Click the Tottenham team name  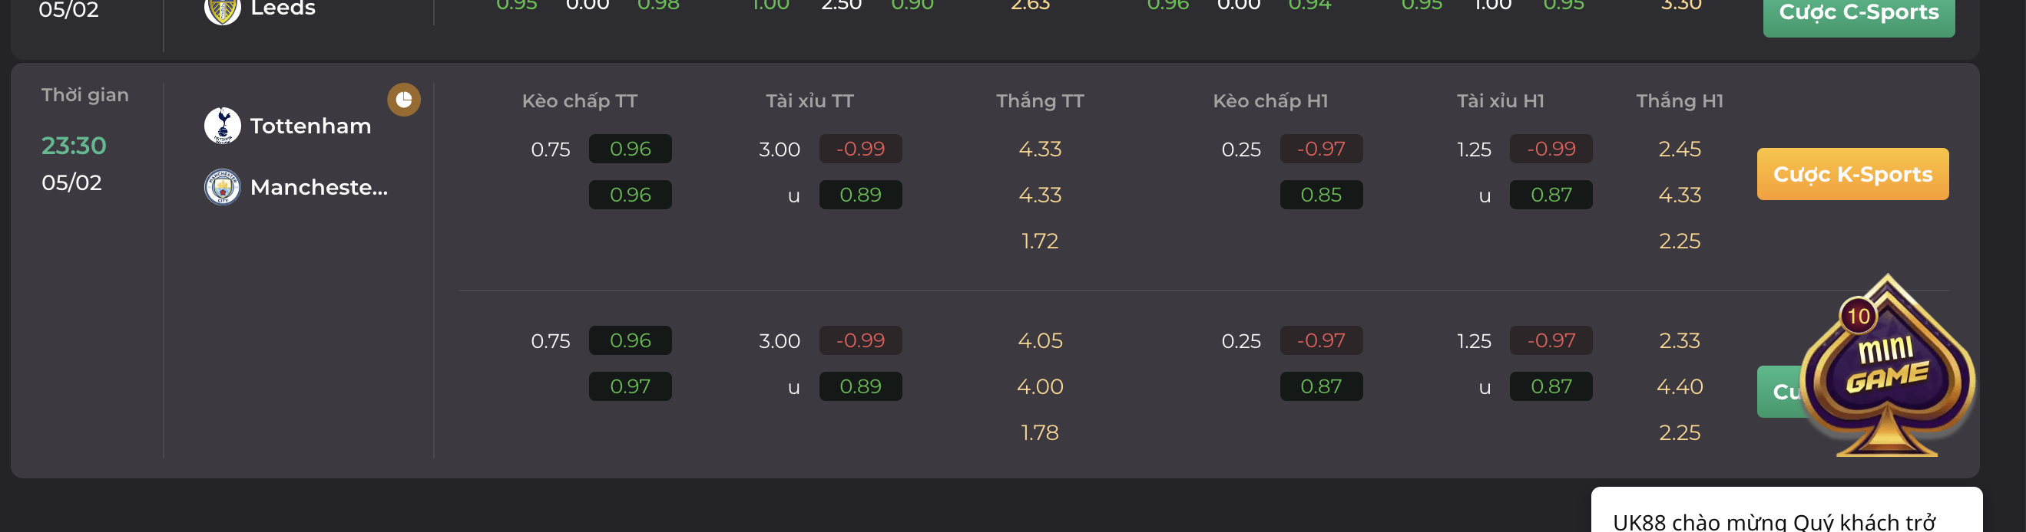point(311,126)
